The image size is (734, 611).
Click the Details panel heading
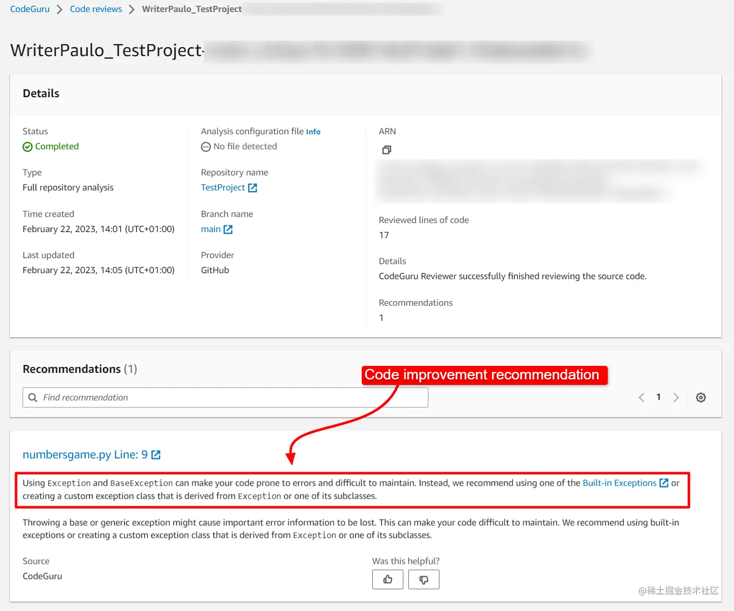point(41,93)
